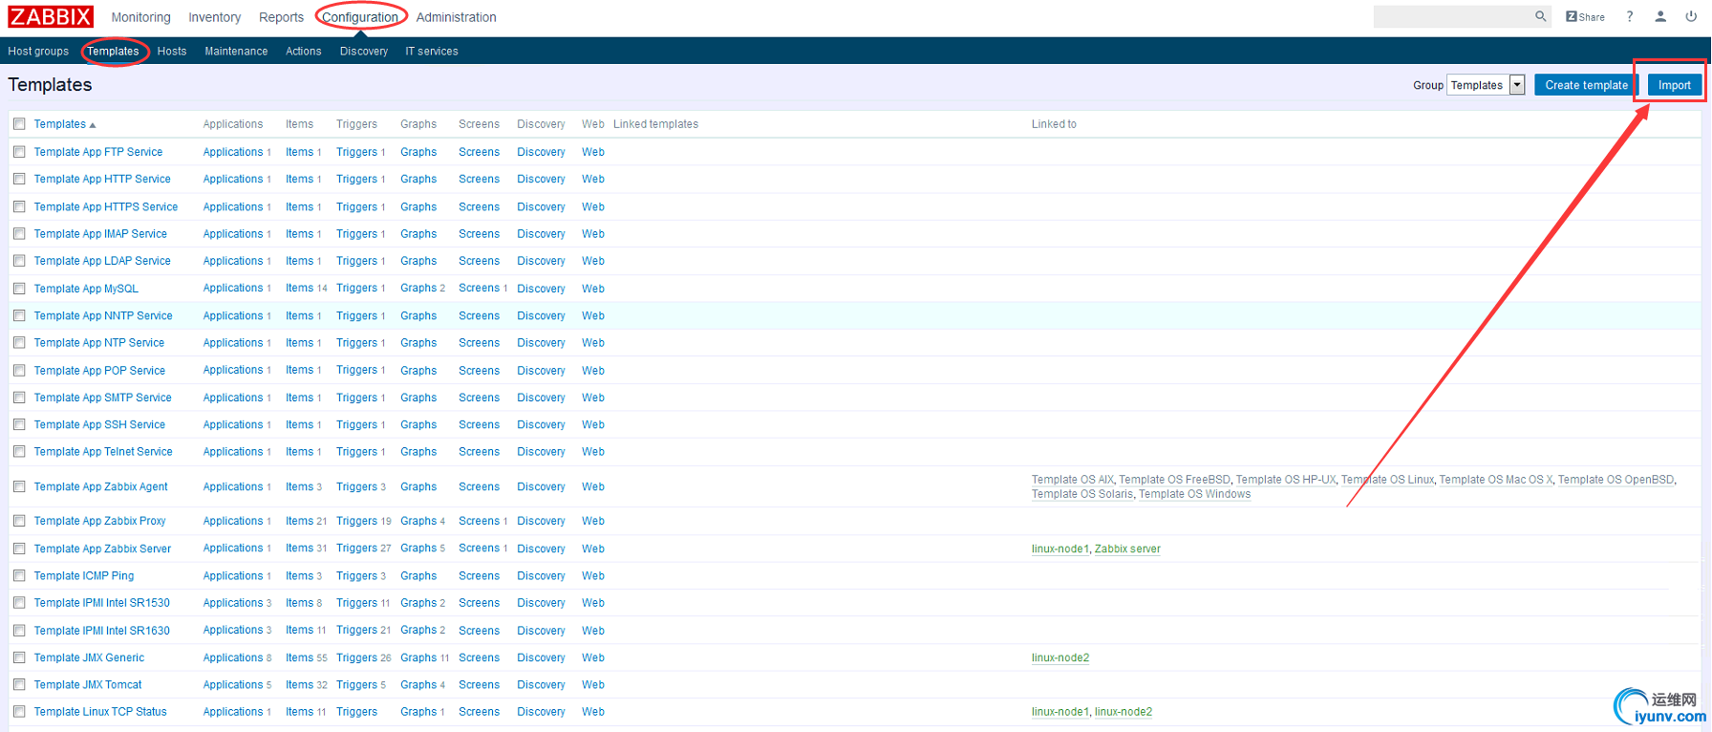Image resolution: width=1712 pixels, height=732 pixels.
Task: Open the Reports menu
Action: coord(281,17)
